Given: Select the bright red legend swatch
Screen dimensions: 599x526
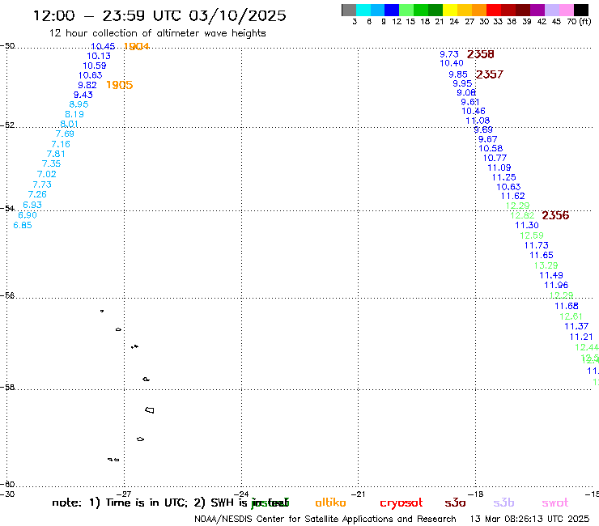Looking at the screenshot, I should click(x=493, y=10).
